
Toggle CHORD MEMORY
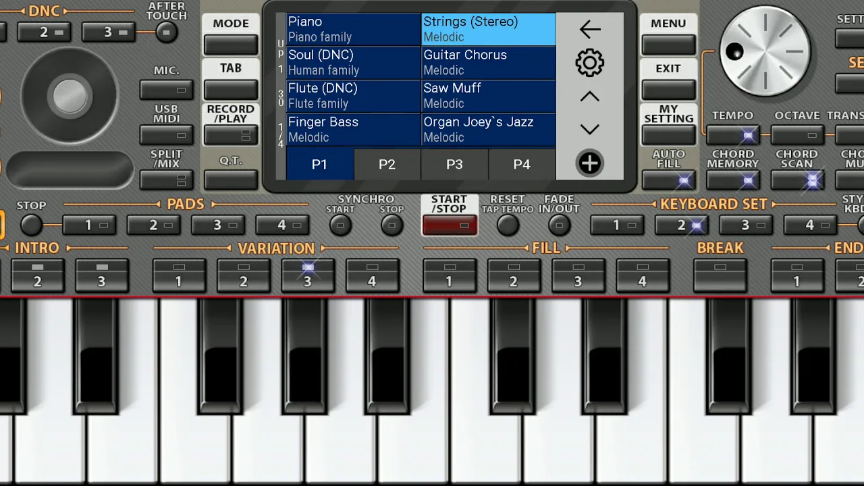click(732, 180)
